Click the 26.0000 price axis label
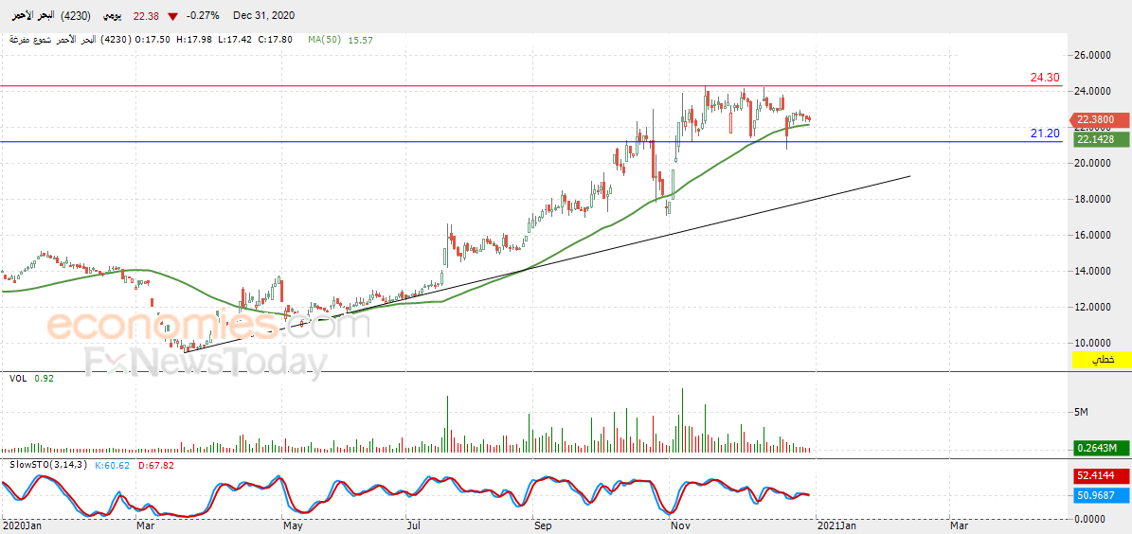Image resolution: width=1132 pixels, height=534 pixels. tap(1091, 55)
